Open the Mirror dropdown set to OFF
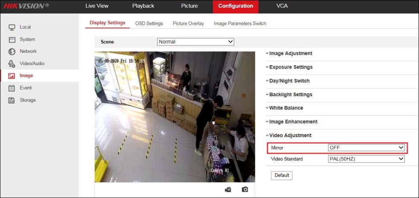This screenshot has width=419, height=198. (366, 147)
